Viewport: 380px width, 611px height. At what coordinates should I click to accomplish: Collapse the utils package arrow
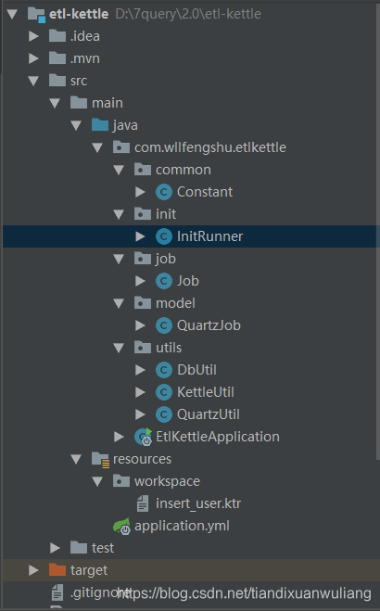(x=119, y=348)
